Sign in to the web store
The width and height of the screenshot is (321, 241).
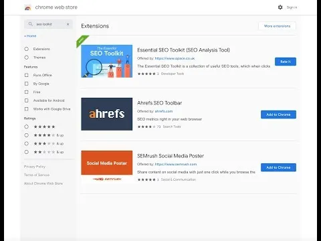292,7
